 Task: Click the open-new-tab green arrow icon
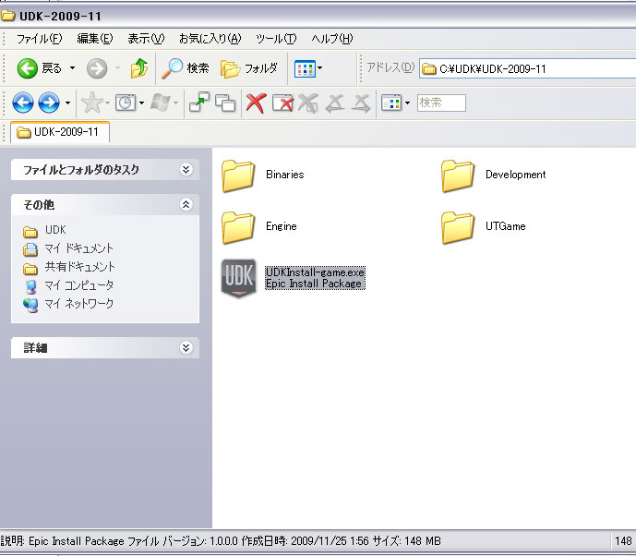[199, 103]
